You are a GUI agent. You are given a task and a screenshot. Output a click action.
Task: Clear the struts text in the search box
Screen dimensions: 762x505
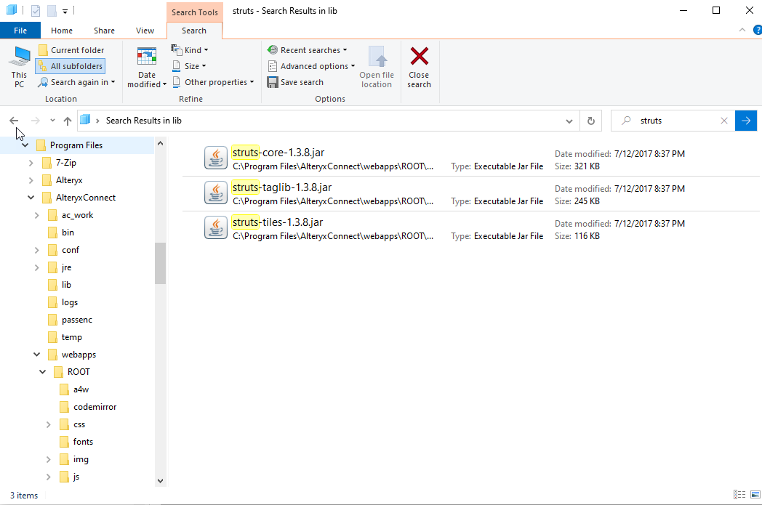723,121
